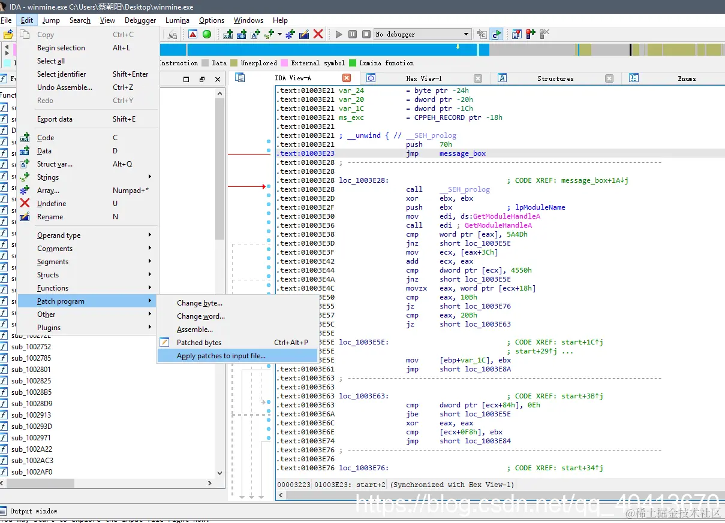Click the red warning triangle toolbar icon

pos(193,34)
